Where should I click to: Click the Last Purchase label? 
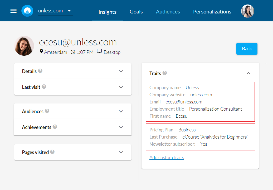coord(163,137)
